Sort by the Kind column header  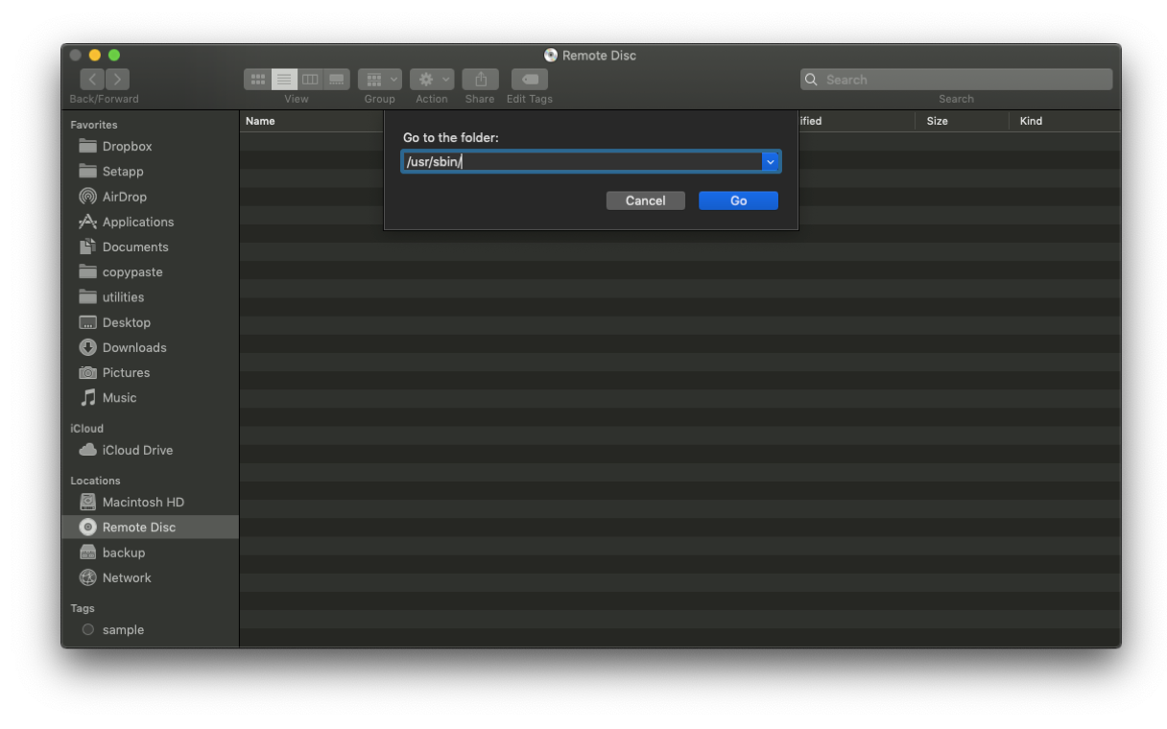(x=1032, y=121)
